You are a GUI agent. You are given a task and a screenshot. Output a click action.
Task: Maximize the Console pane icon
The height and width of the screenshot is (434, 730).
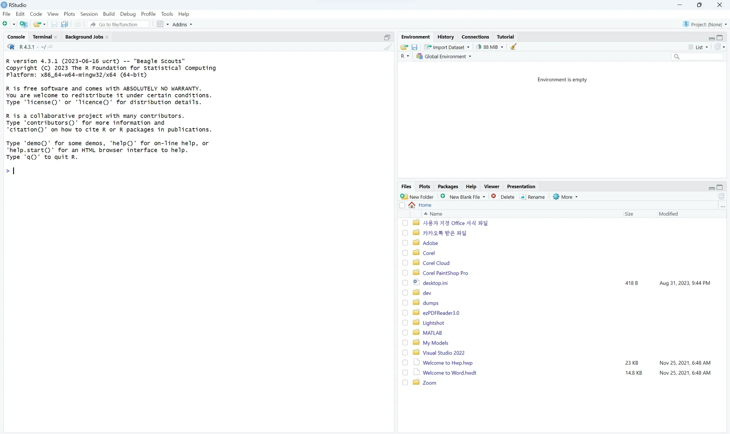click(x=387, y=37)
